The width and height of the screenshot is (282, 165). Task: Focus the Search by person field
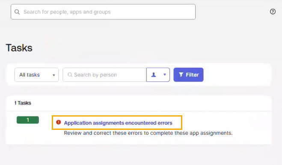click(x=104, y=75)
